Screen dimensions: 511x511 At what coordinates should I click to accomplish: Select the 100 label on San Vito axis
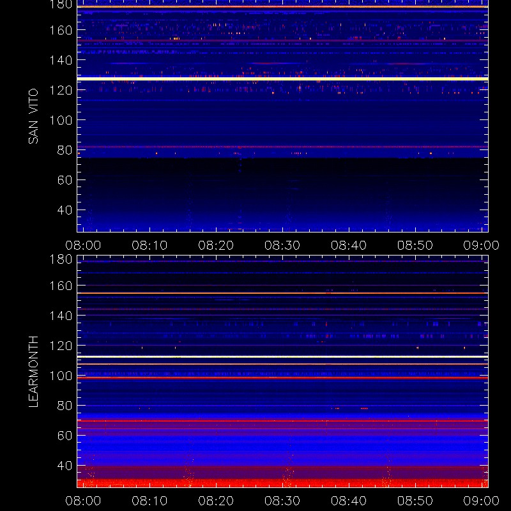pyautogui.click(x=61, y=120)
